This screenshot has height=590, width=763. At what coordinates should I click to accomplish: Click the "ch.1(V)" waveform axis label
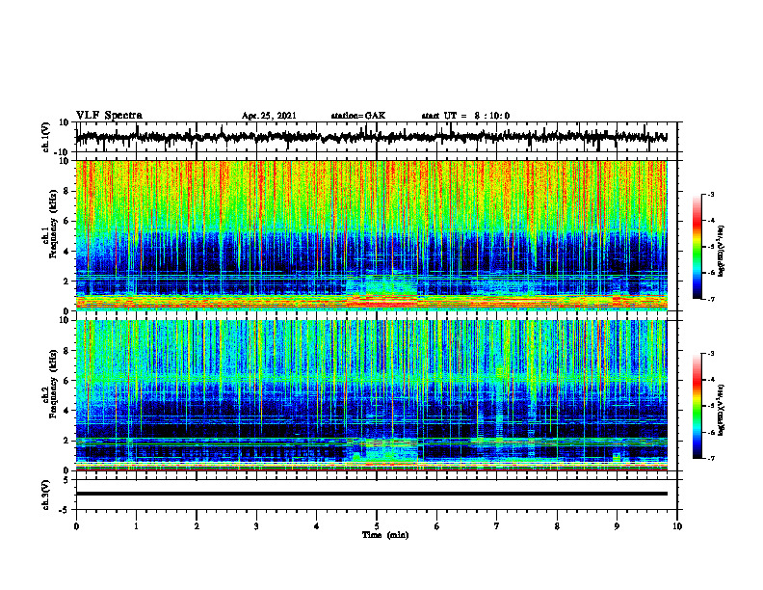[x=45, y=137]
